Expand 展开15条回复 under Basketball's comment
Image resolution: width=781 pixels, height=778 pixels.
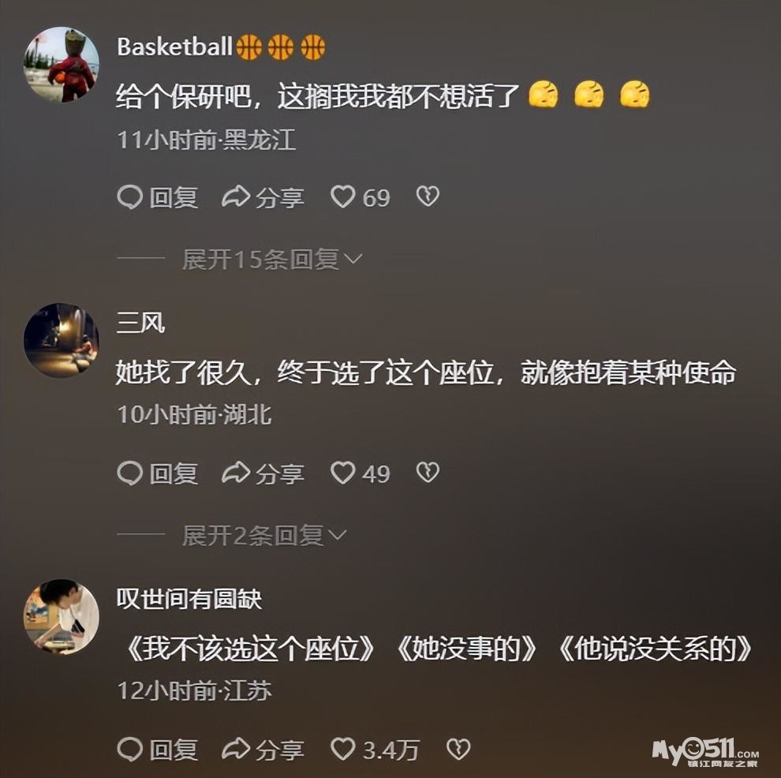pyautogui.click(x=272, y=259)
